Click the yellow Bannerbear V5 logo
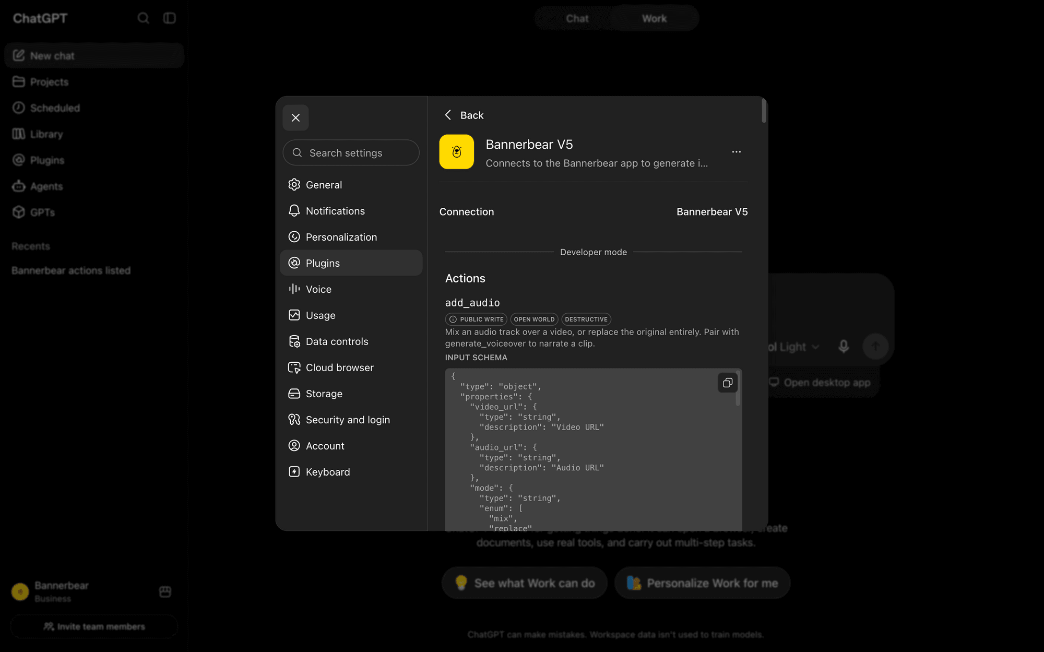Viewport: 1044px width, 652px height. pyautogui.click(x=457, y=152)
